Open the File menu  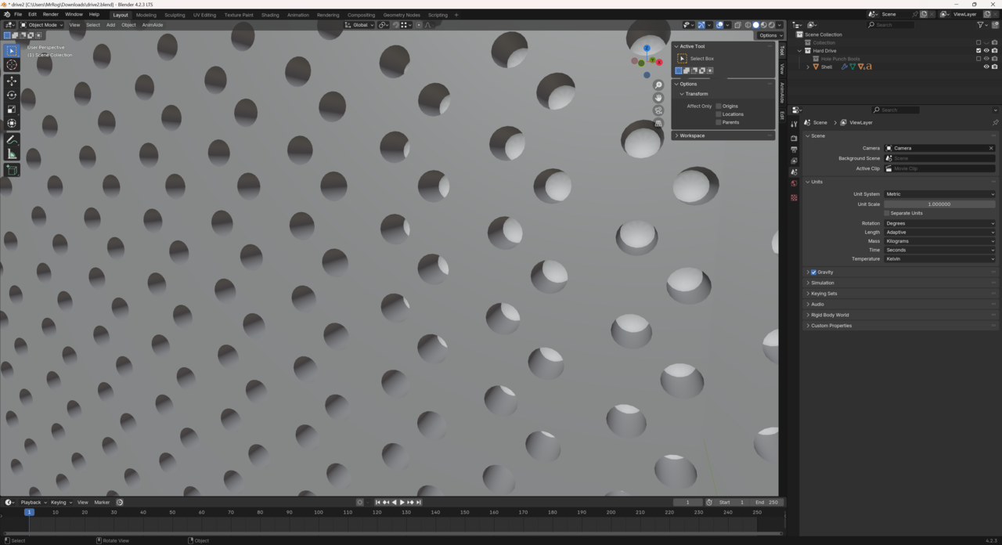click(x=18, y=14)
